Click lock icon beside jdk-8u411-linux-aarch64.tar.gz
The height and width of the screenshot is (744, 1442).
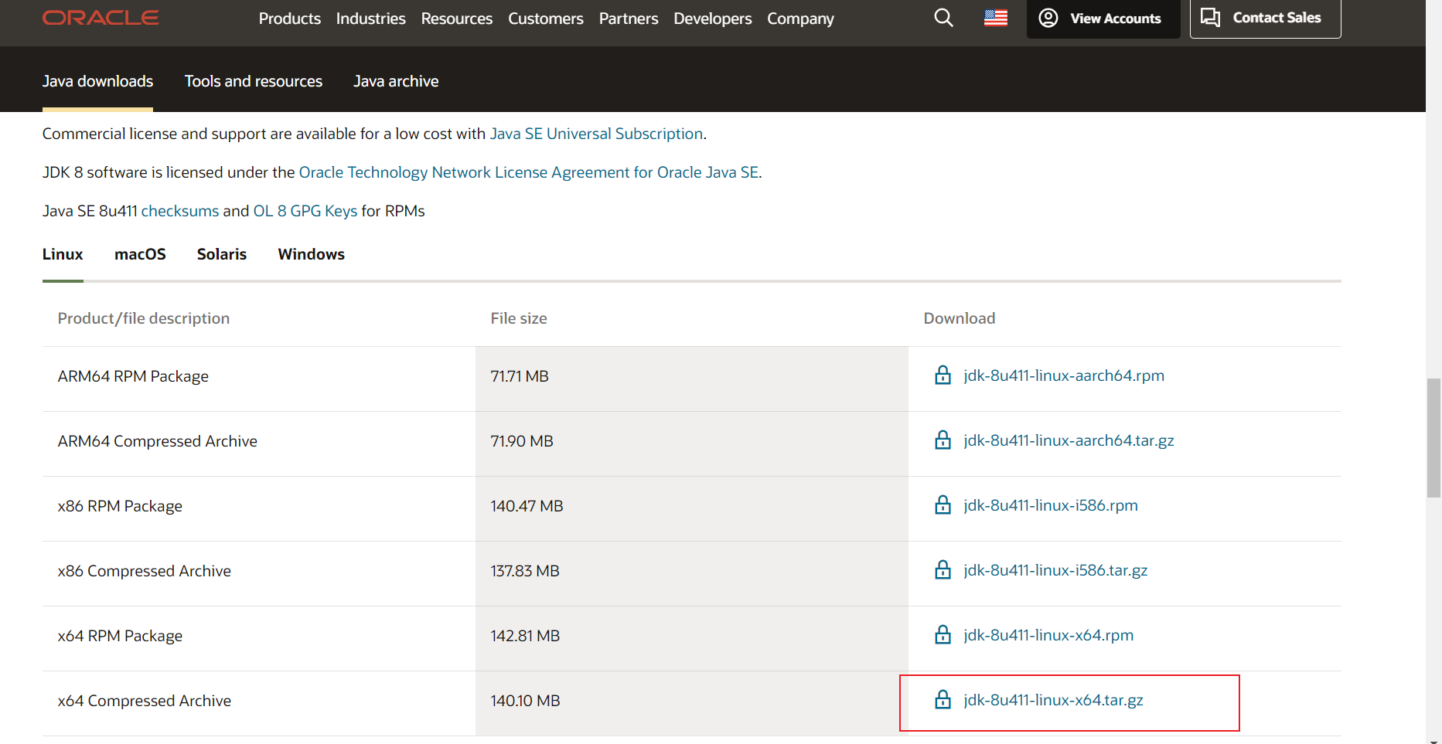tap(943, 440)
